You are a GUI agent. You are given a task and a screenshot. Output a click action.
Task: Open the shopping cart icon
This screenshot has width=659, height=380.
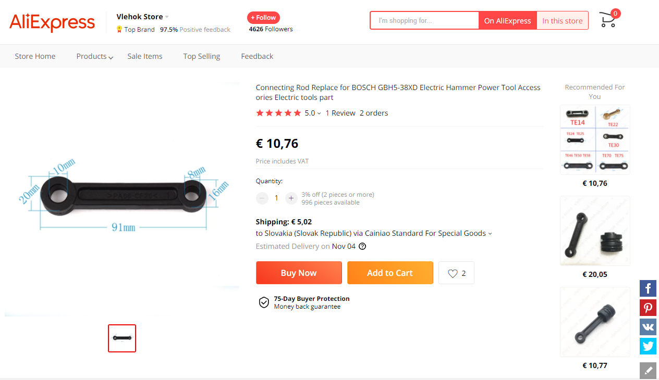click(x=608, y=20)
